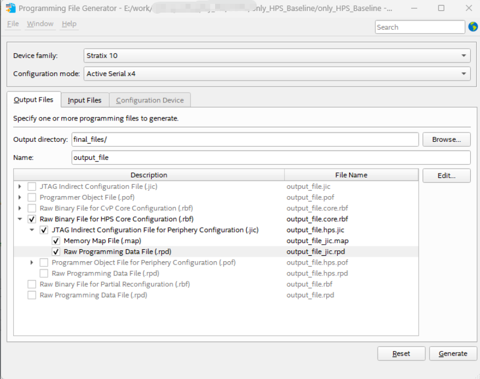Click the Output directory field

pos(245,140)
